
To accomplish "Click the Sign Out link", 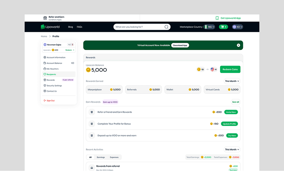I will coord(51,101).
